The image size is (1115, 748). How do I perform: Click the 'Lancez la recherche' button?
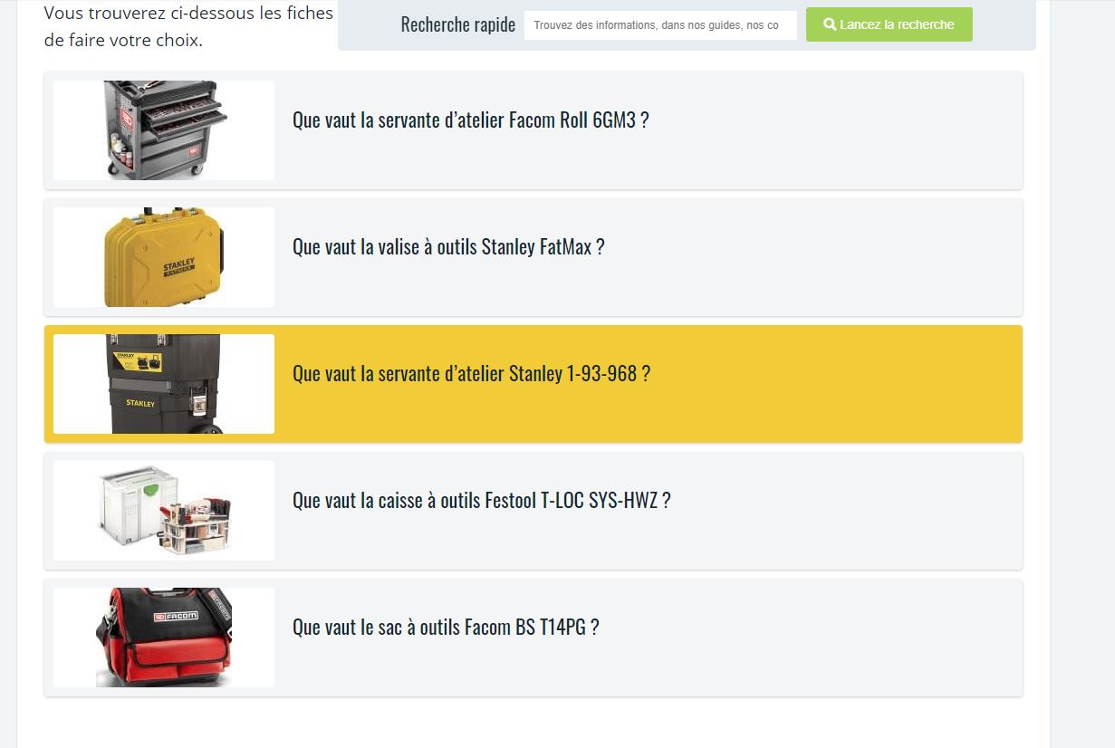(x=889, y=24)
